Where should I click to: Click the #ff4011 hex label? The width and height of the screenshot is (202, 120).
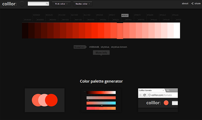112,15
